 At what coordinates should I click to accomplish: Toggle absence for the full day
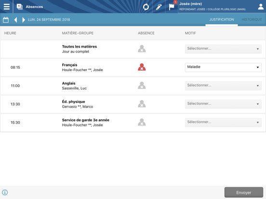click(142, 49)
